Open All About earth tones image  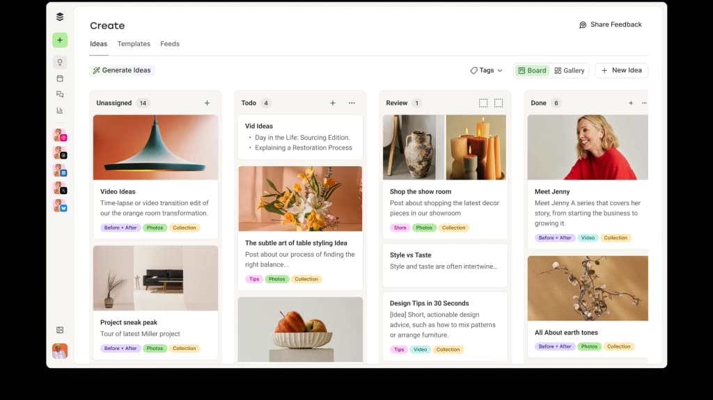click(x=588, y=288)
